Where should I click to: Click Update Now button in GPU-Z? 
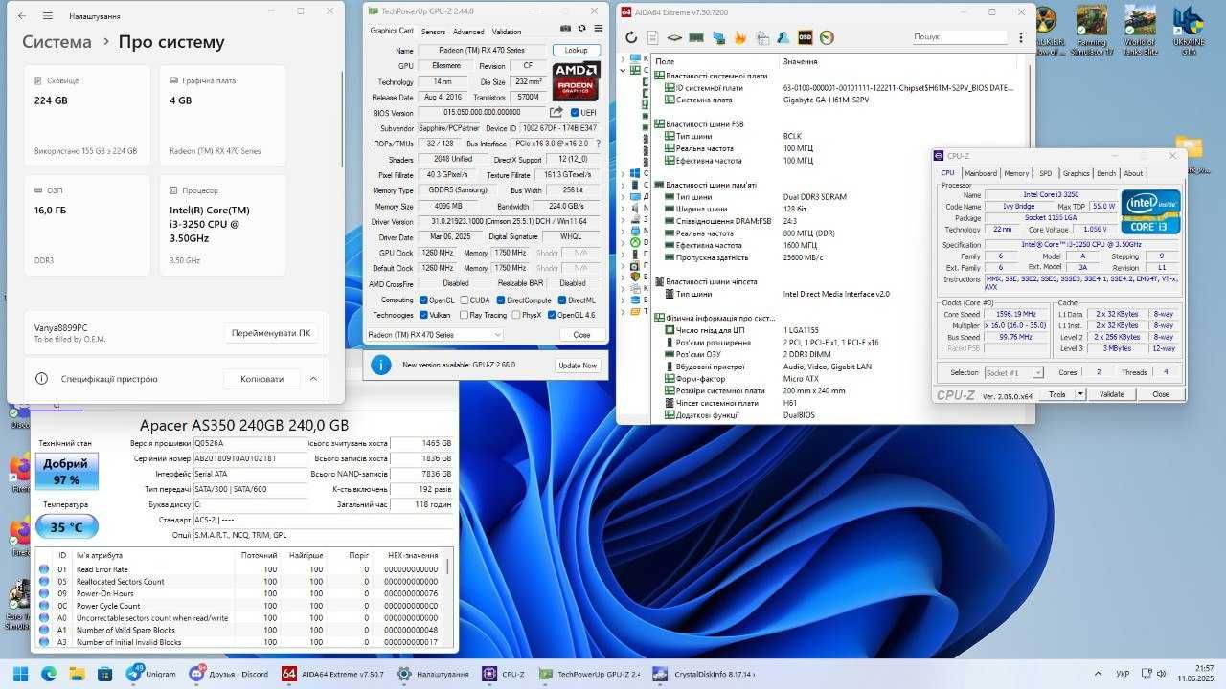(x=578, y=366)
